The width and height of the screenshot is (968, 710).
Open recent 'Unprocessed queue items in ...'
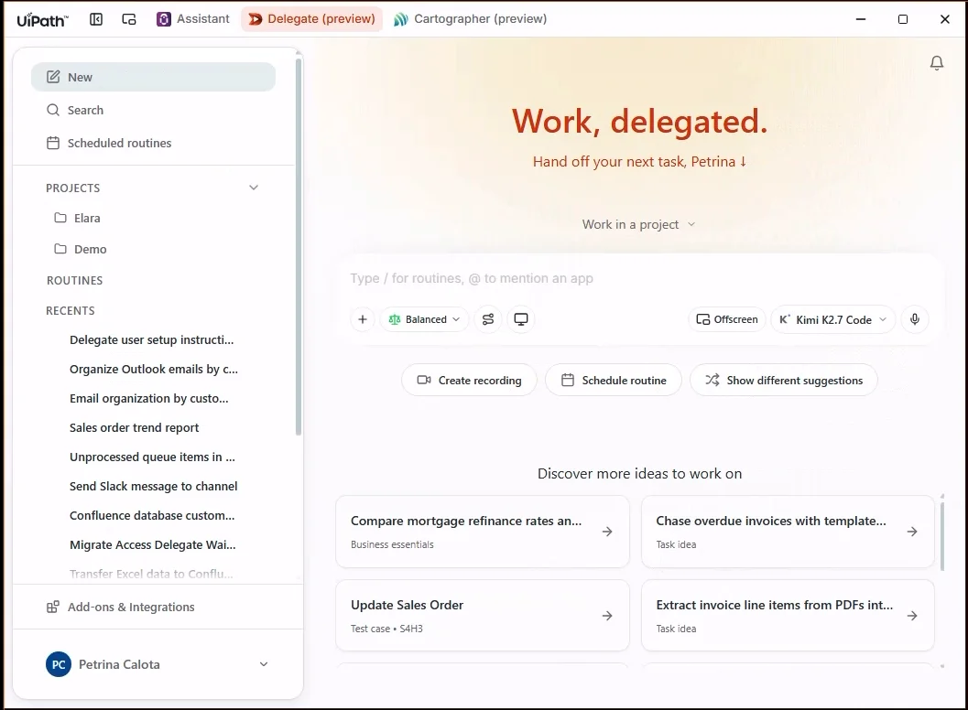(x=153, y=457)
